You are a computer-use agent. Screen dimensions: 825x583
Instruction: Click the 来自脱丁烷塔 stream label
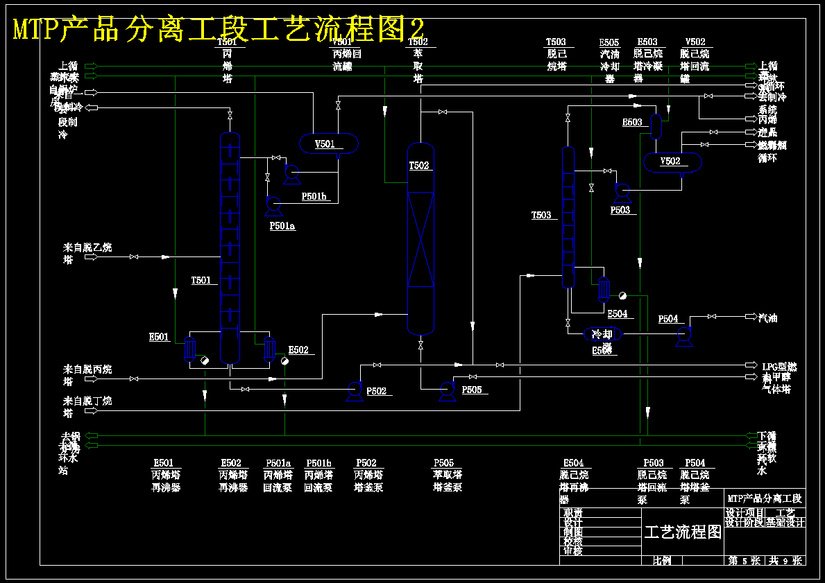87,407
